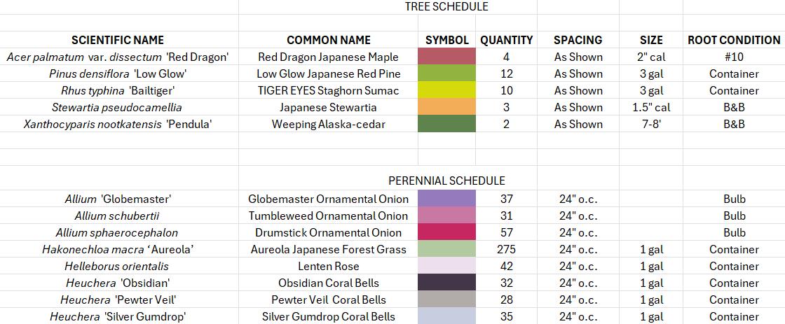Click the Hakonechloa macra 'Aureola' cell
The image size is (785, 324).
click(x=118, y=249)
